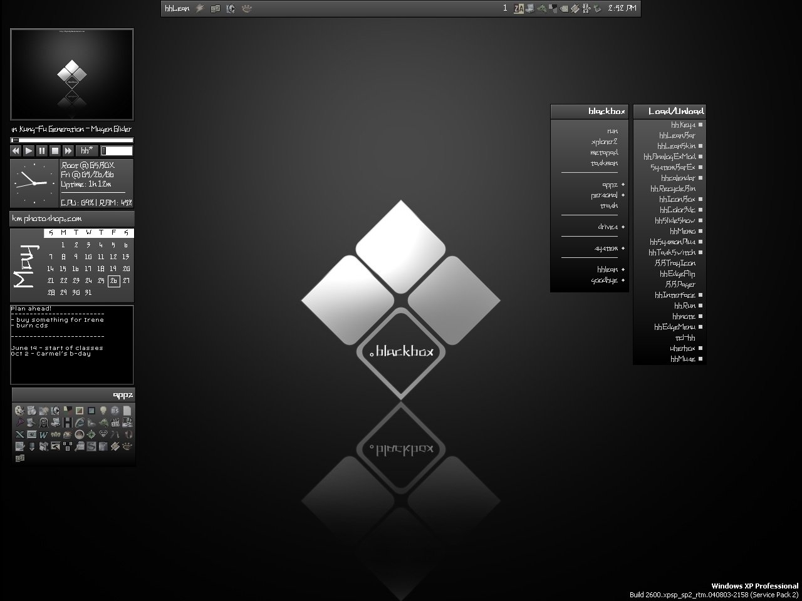
Task: Toggle the bbAnalogExMod plugin
Action: point(670,157)
